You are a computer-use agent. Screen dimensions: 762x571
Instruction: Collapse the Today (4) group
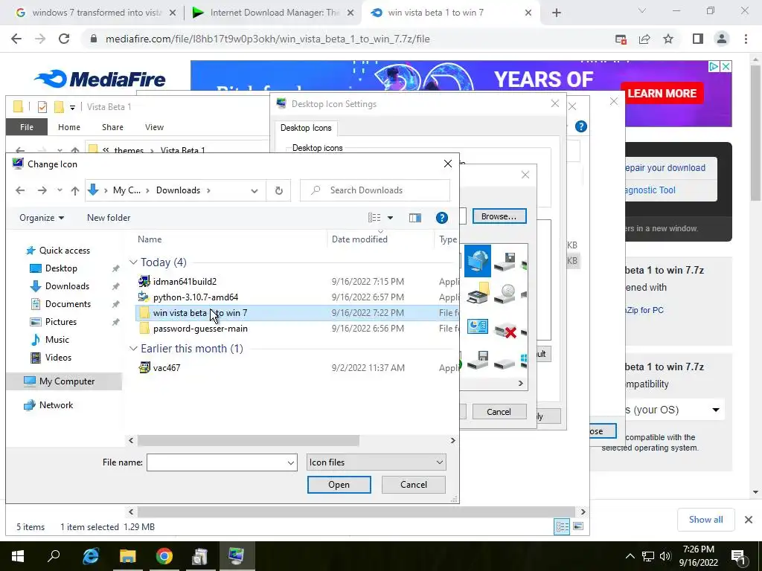click(x=133, y=262)
